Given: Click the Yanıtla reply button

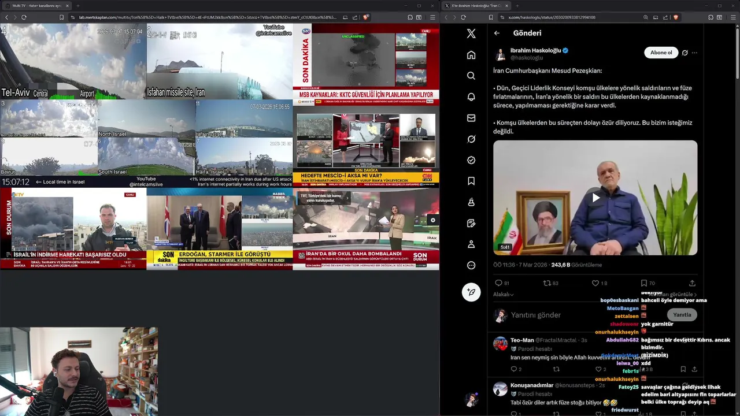Looking at the screenshot, I should click(x=682, y=315).
